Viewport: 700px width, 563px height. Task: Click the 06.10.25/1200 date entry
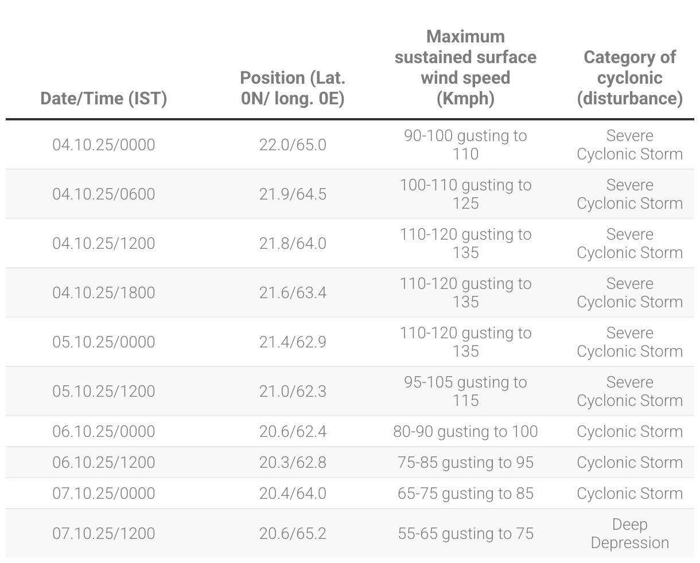tap(104, 462)
